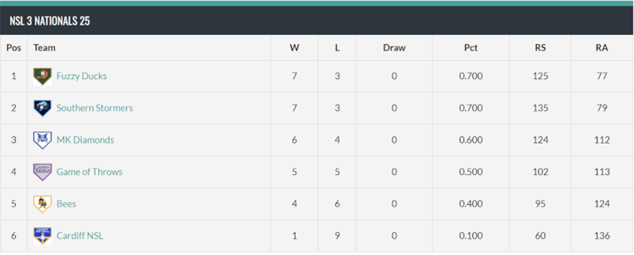Click the Cardiff NSL team logo

tap(42, 236)
